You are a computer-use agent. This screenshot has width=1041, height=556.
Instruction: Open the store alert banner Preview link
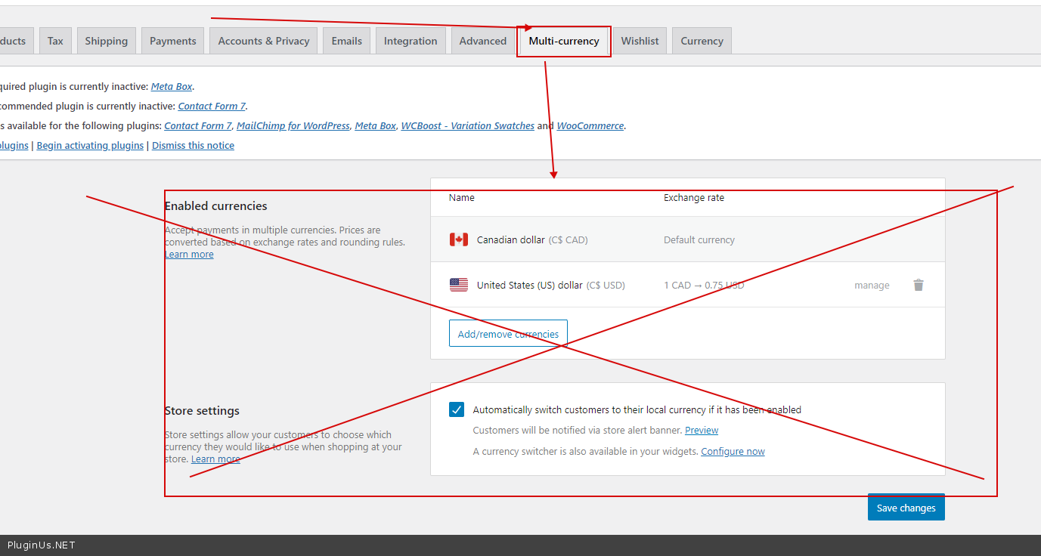(x=702, y=430)
